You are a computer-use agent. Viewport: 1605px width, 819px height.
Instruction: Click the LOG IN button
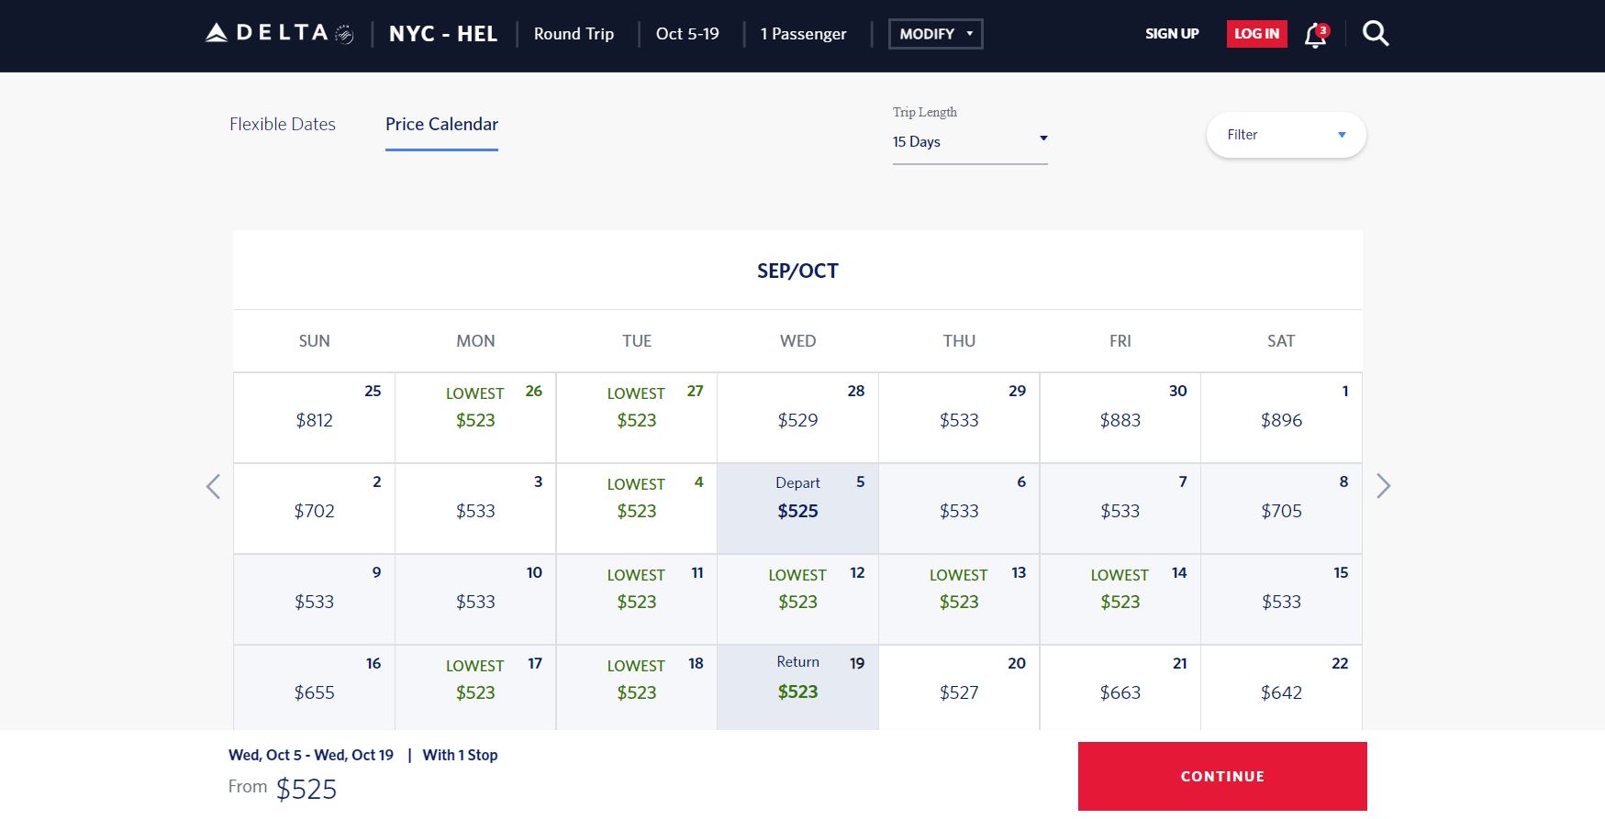[1256, 34]
